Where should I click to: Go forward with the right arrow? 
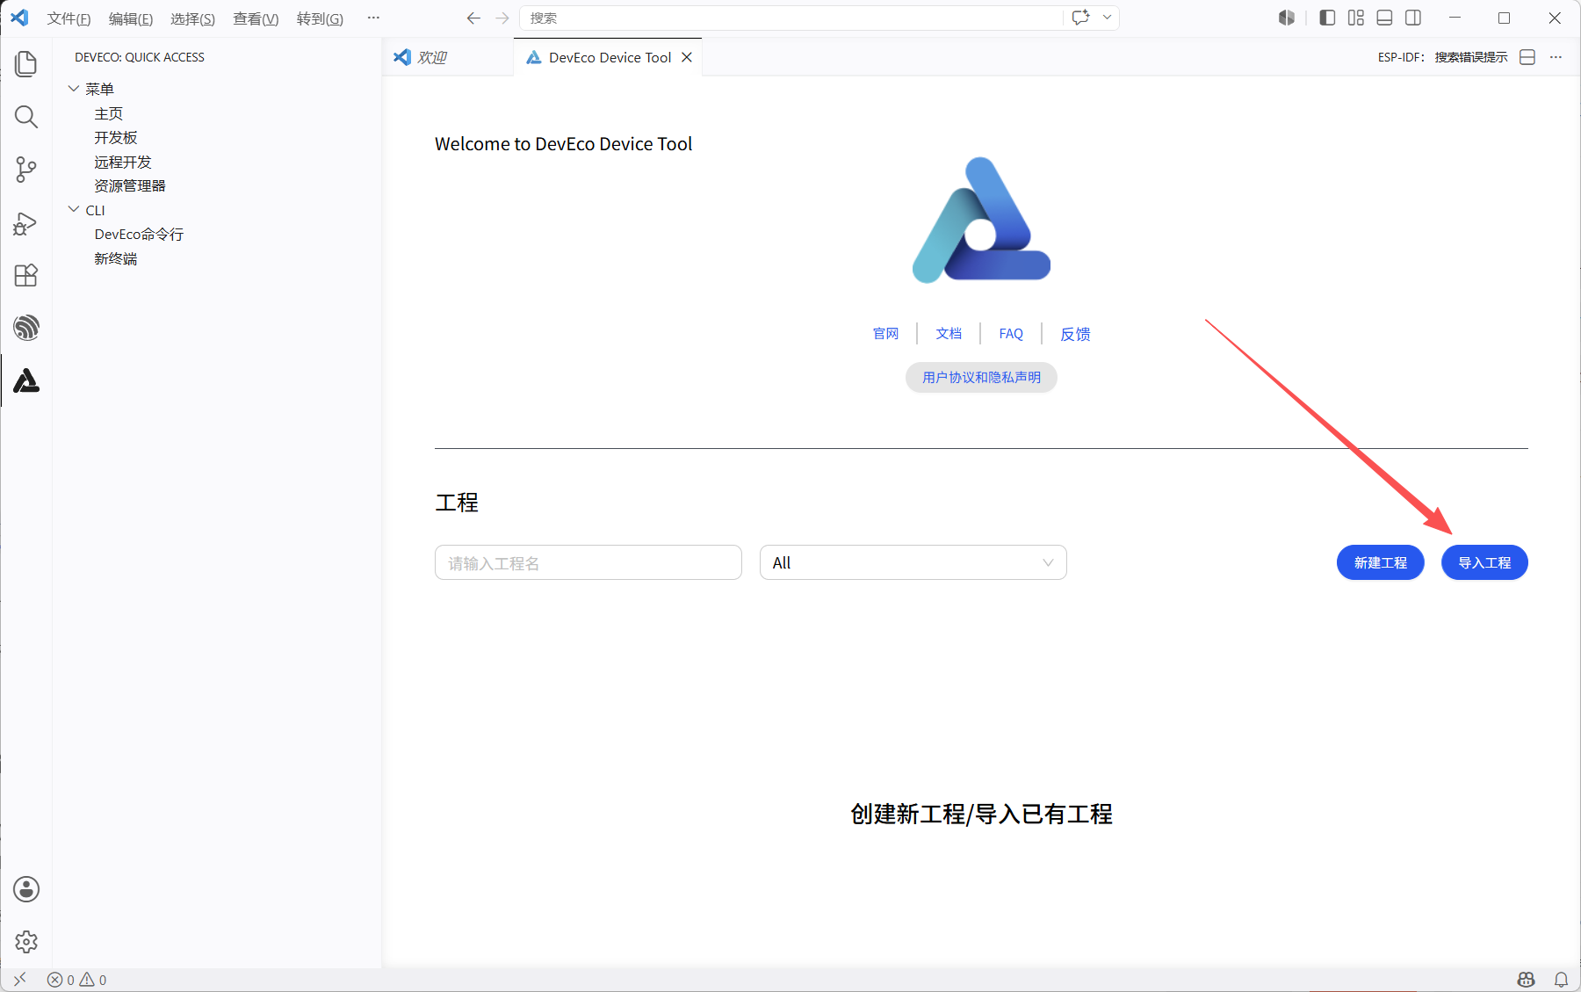(502, 18)
